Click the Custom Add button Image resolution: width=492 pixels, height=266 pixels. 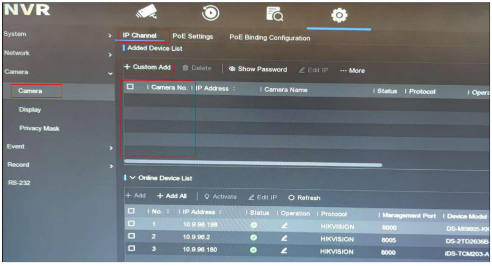pos(147,68)
